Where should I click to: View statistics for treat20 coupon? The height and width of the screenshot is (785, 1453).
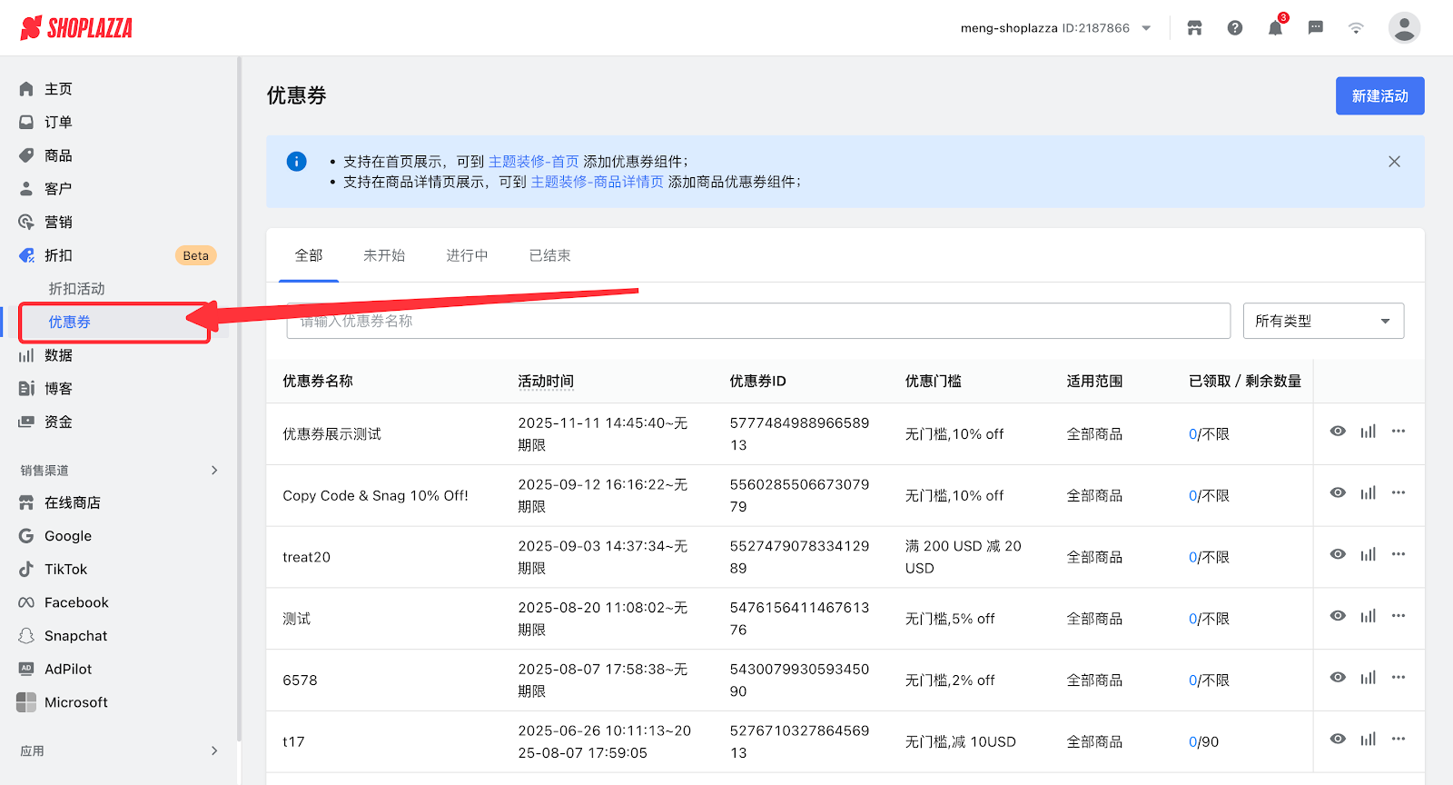[1368, 554]
